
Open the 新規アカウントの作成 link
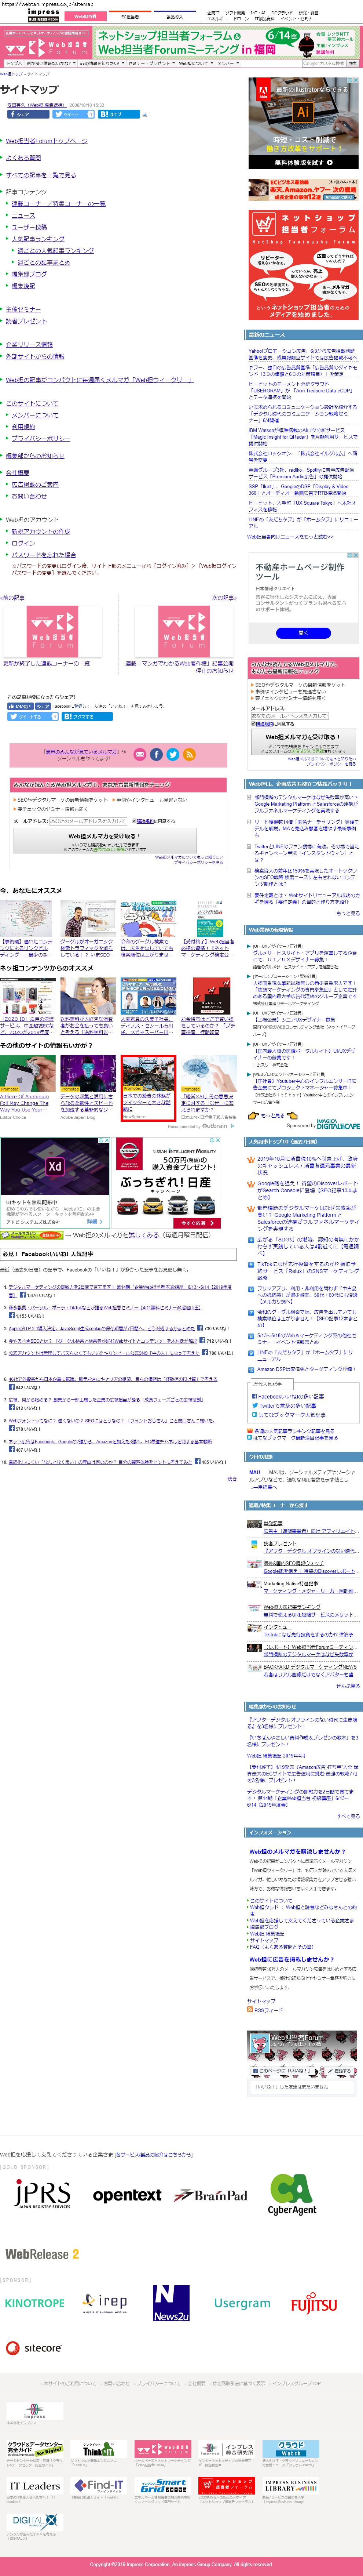(41, 531)
